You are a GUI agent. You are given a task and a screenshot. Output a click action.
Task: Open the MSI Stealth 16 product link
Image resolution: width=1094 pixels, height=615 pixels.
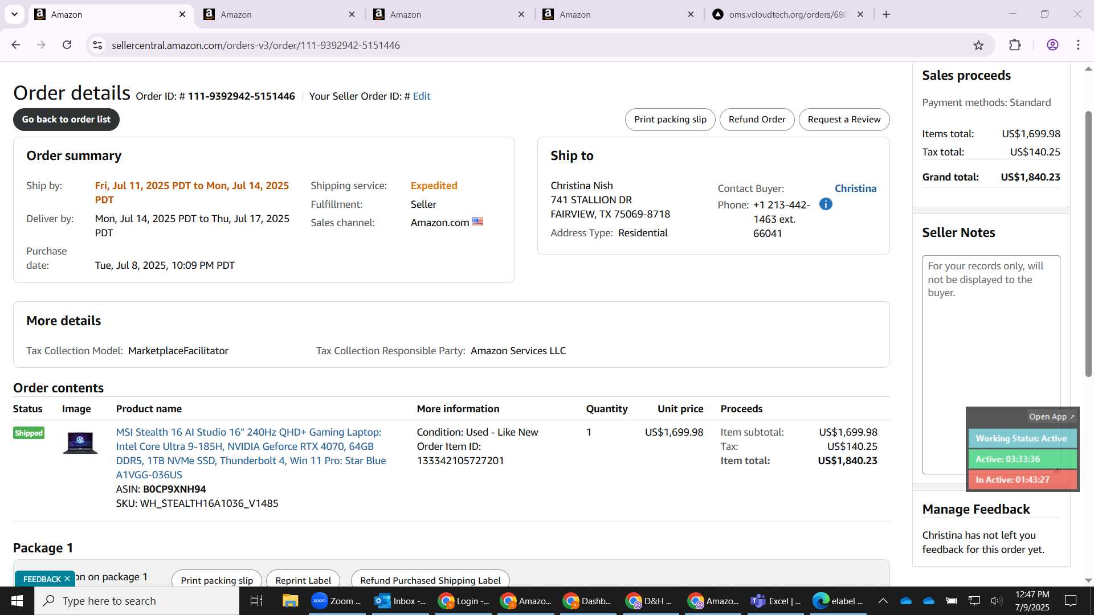tap(251, 453)
